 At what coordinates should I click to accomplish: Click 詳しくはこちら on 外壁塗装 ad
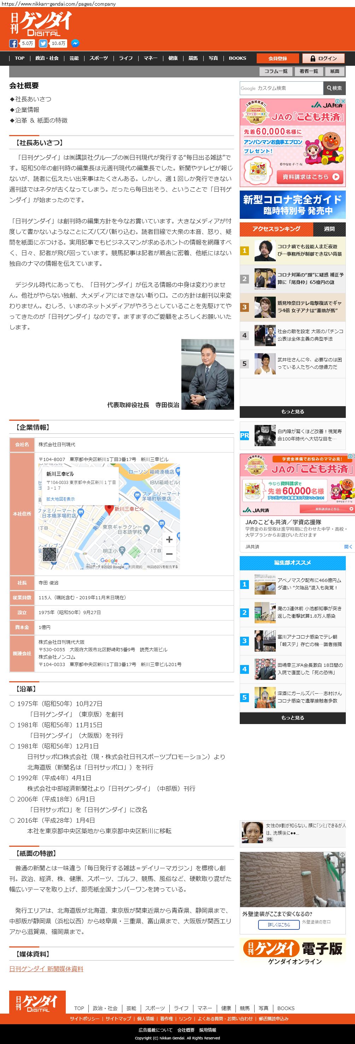[x=279, y=925]
